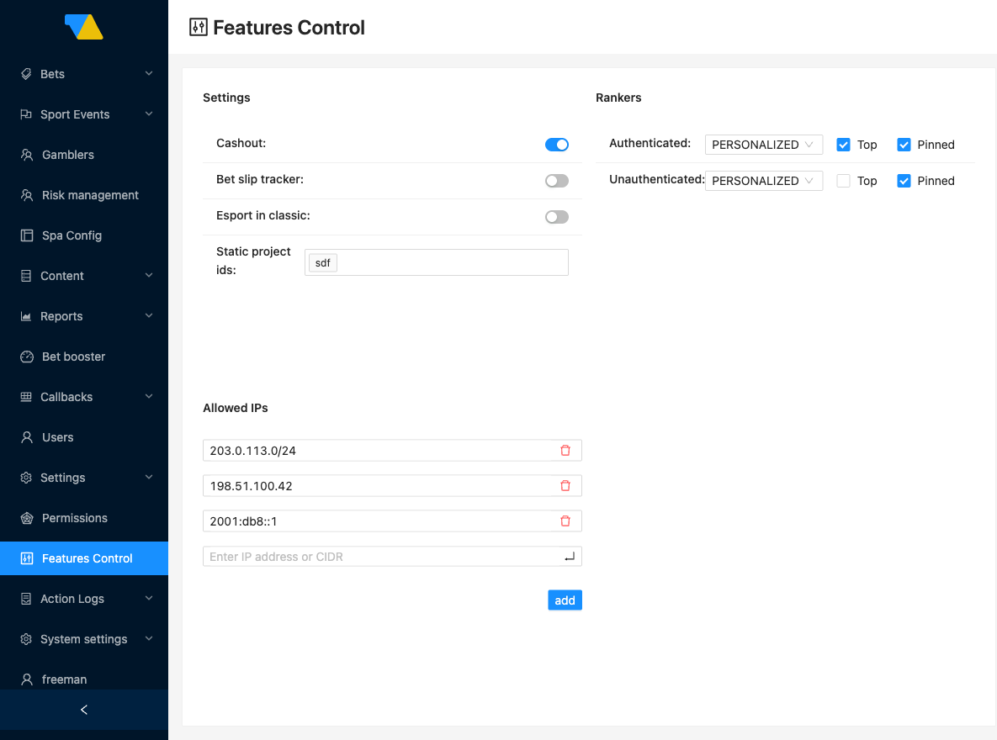Check Top for Unauthenticated ranker
Viewport: 997px width, 740px height.
(843, 181)
